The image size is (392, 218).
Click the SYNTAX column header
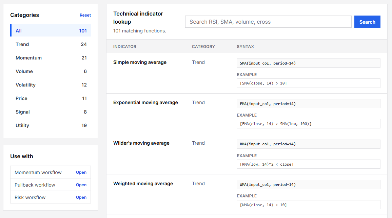tap(245, 47)
